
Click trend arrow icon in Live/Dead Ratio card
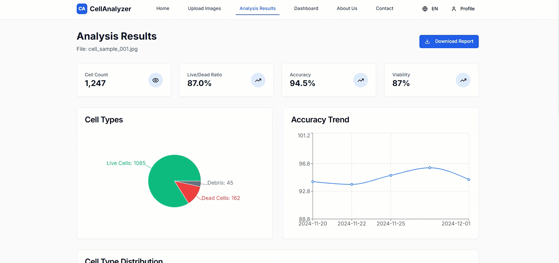pos(258,80)
